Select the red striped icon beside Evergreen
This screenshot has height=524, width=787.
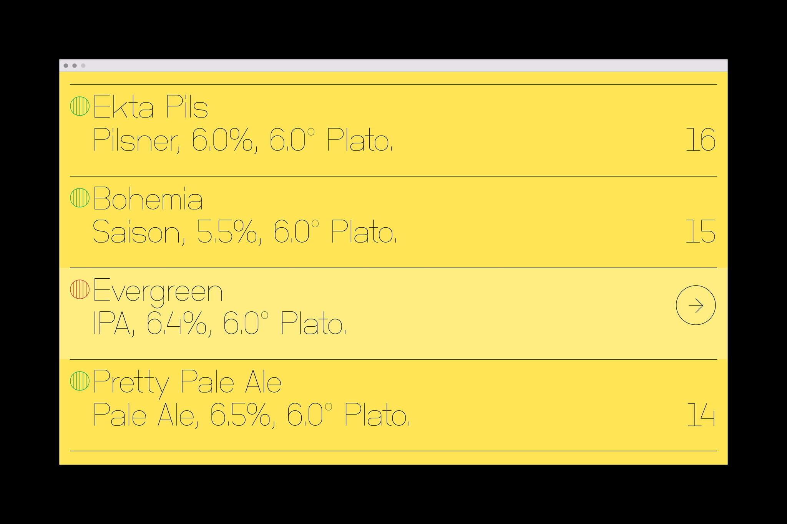coord(80,289)
